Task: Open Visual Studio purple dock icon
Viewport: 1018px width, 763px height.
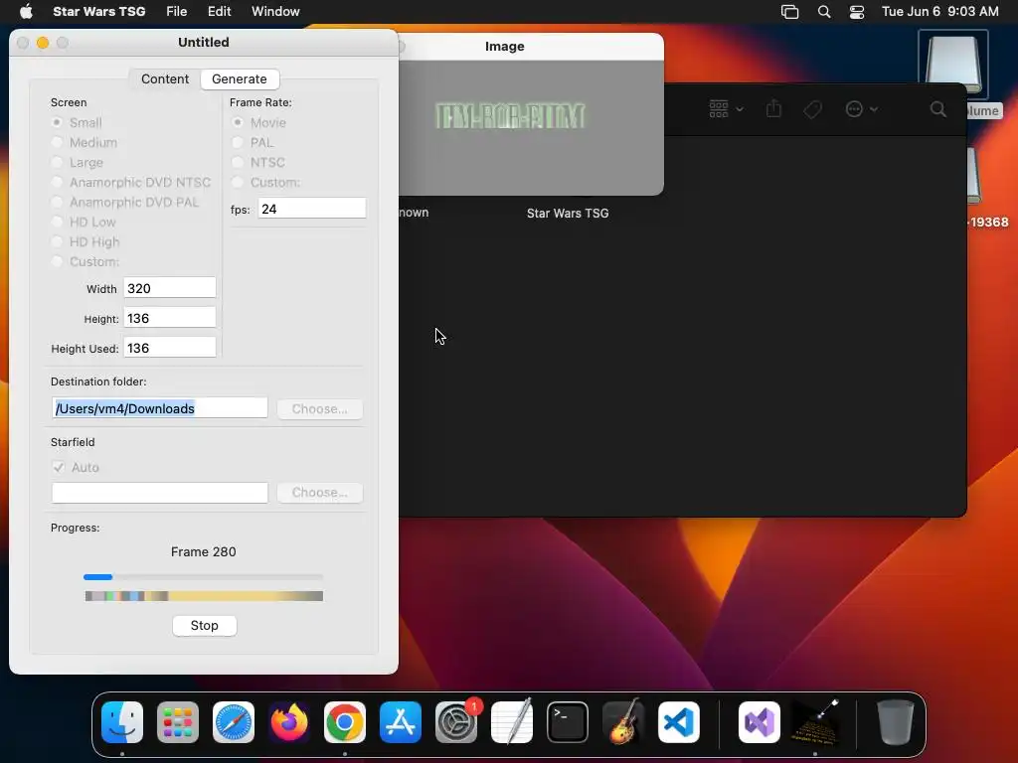Action: [x=760, y=722]
